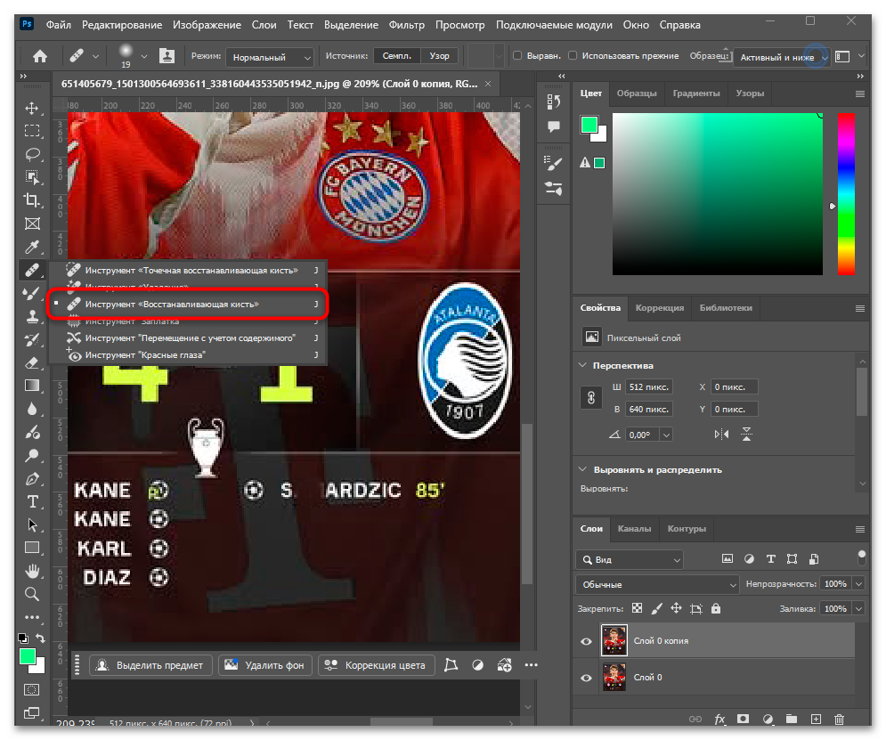886x740 pixels.
Task: Click the Удалить фон button
Action: click(x=265, y=665)
